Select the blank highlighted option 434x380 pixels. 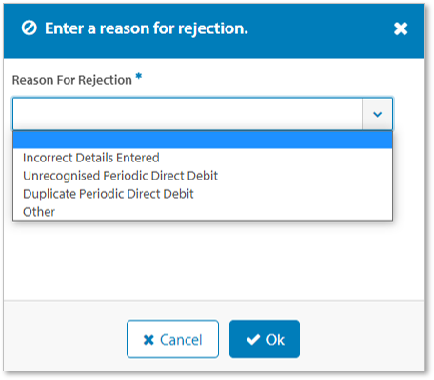coord(203,140)
